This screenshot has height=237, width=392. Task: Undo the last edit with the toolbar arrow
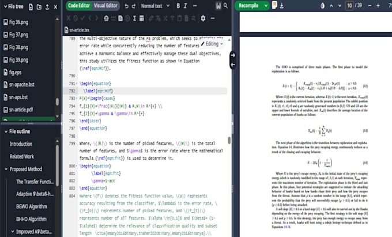[x=126, y=6]
